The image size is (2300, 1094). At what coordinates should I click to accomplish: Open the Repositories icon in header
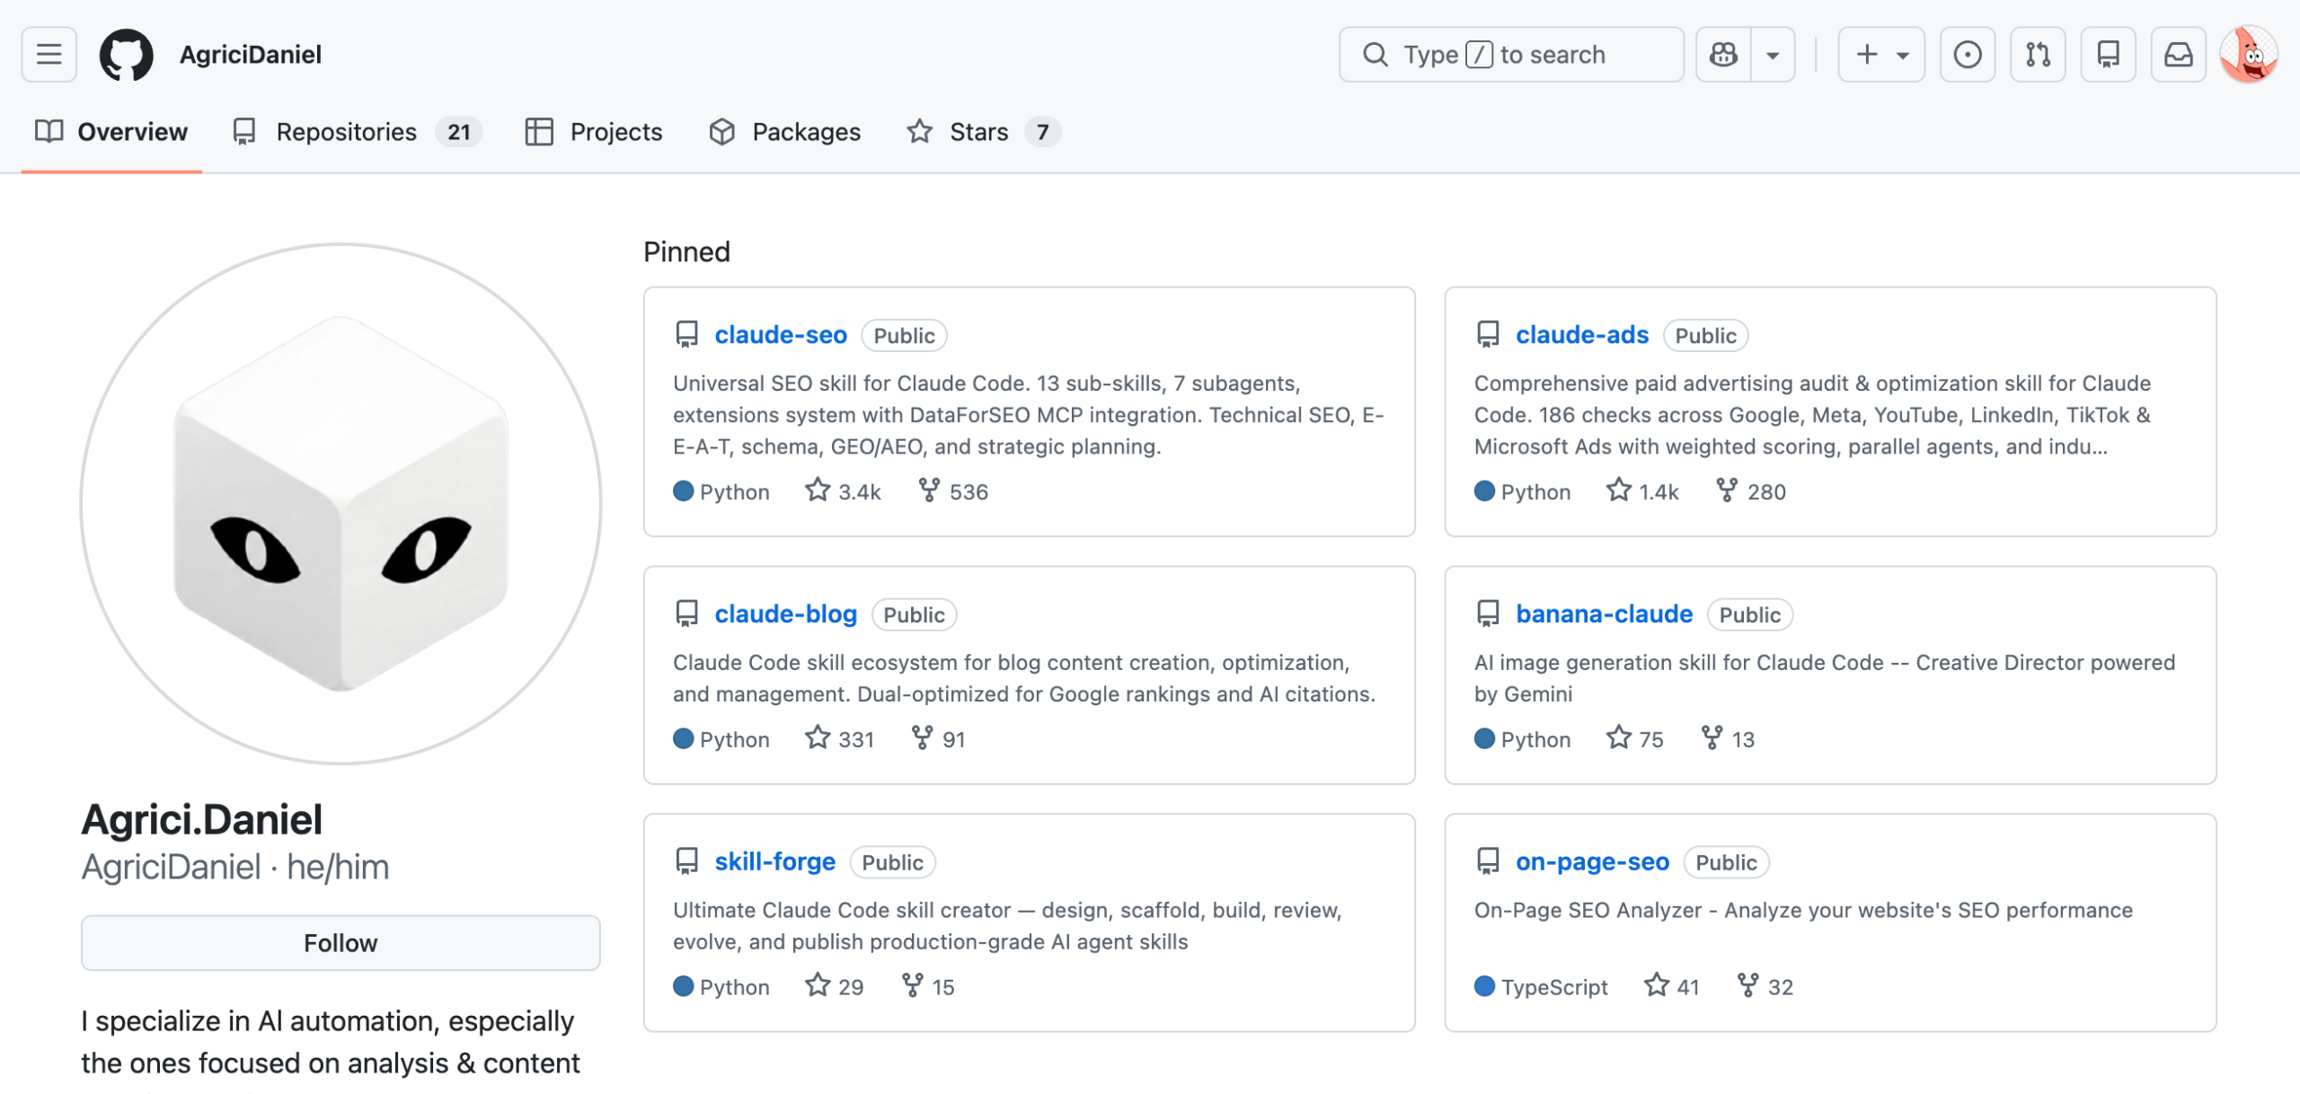tap(2107, 55)
